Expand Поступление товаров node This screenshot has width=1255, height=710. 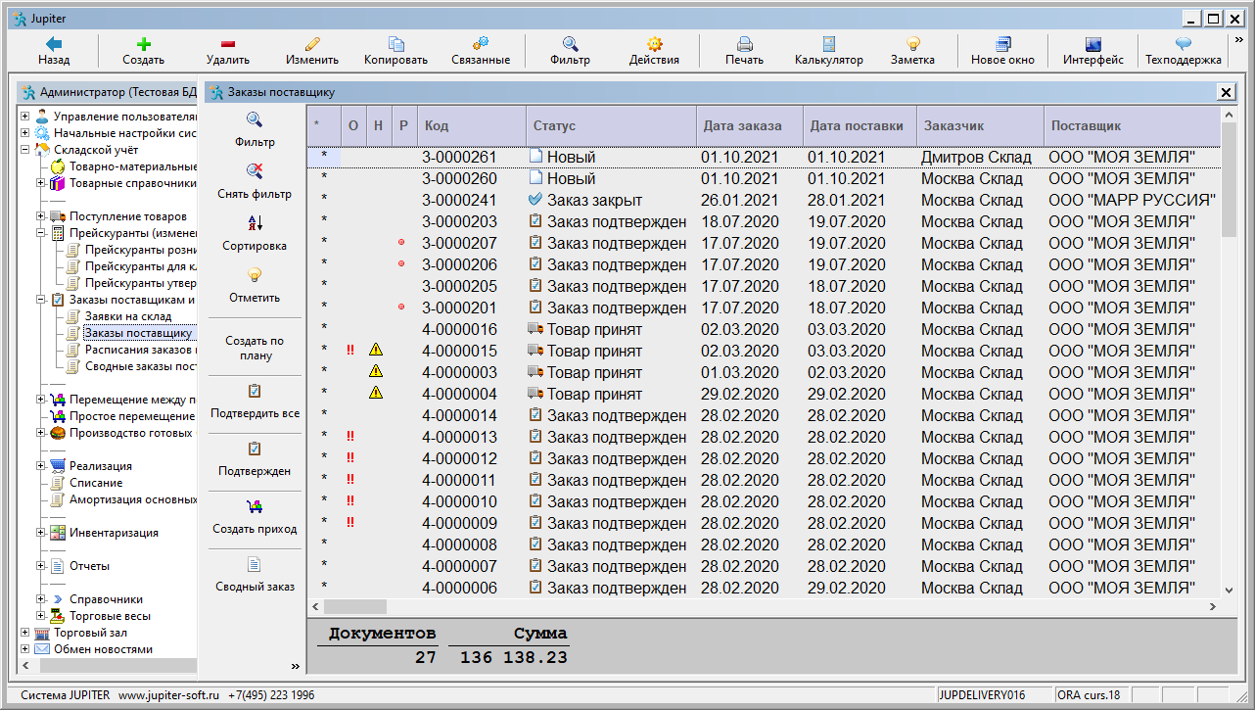[x=40, y=216]
